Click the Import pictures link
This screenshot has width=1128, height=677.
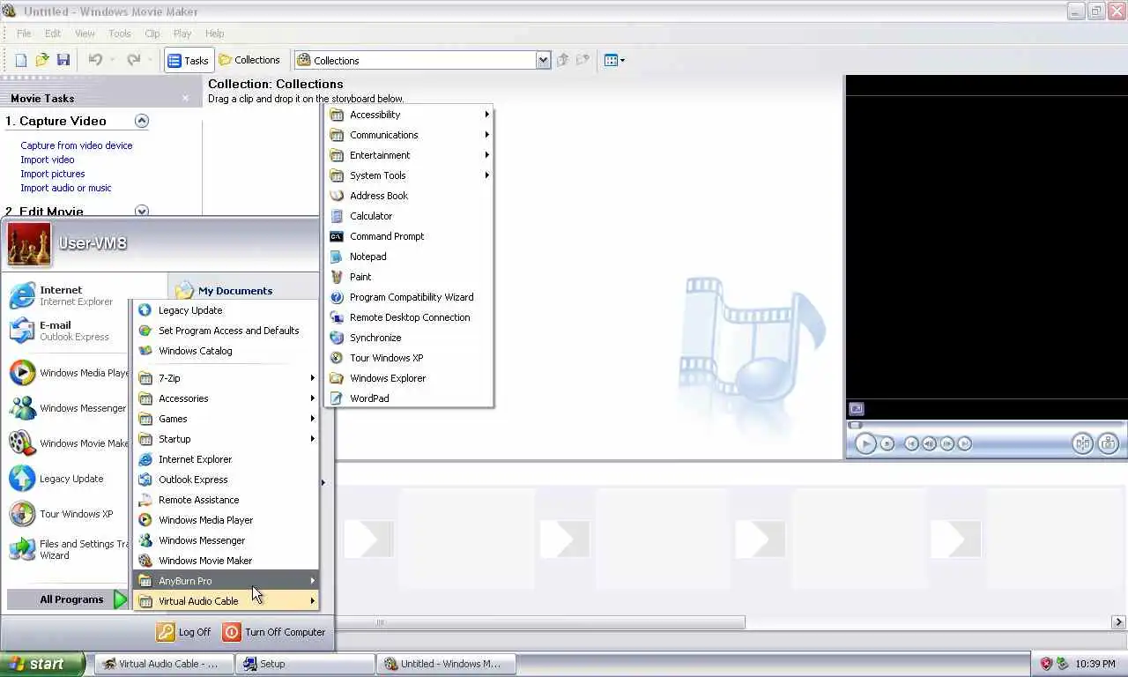53,174
